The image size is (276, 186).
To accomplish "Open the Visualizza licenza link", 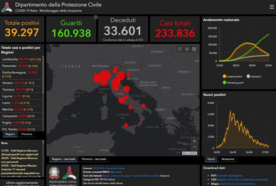I will point(115,168).
